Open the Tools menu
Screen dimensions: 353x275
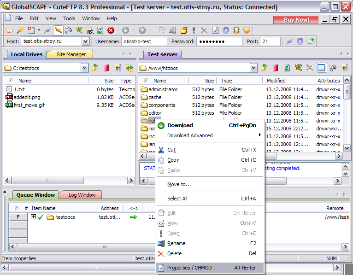coord(69,18)
